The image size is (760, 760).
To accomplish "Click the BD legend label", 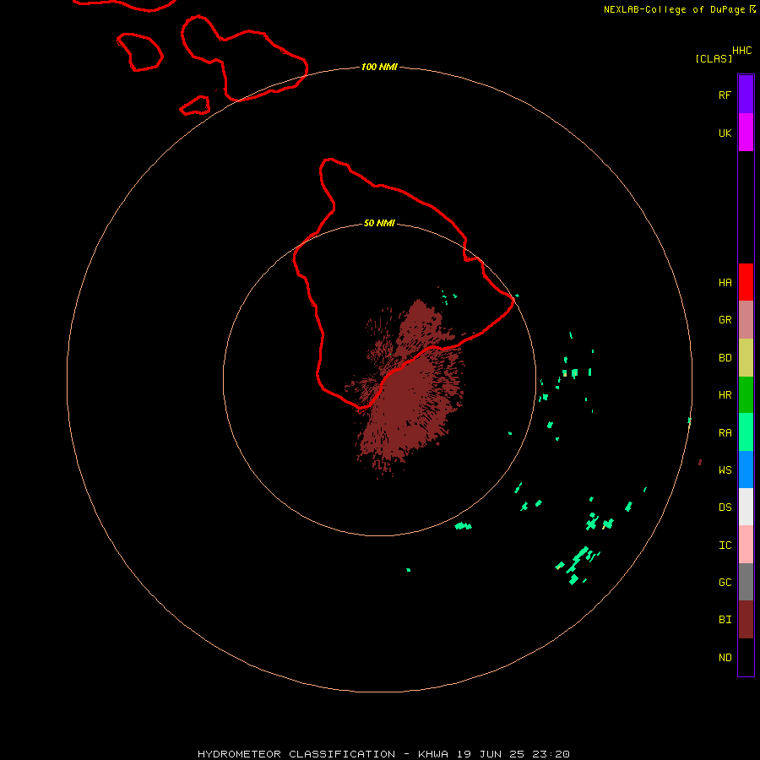I will pos(725,358).
